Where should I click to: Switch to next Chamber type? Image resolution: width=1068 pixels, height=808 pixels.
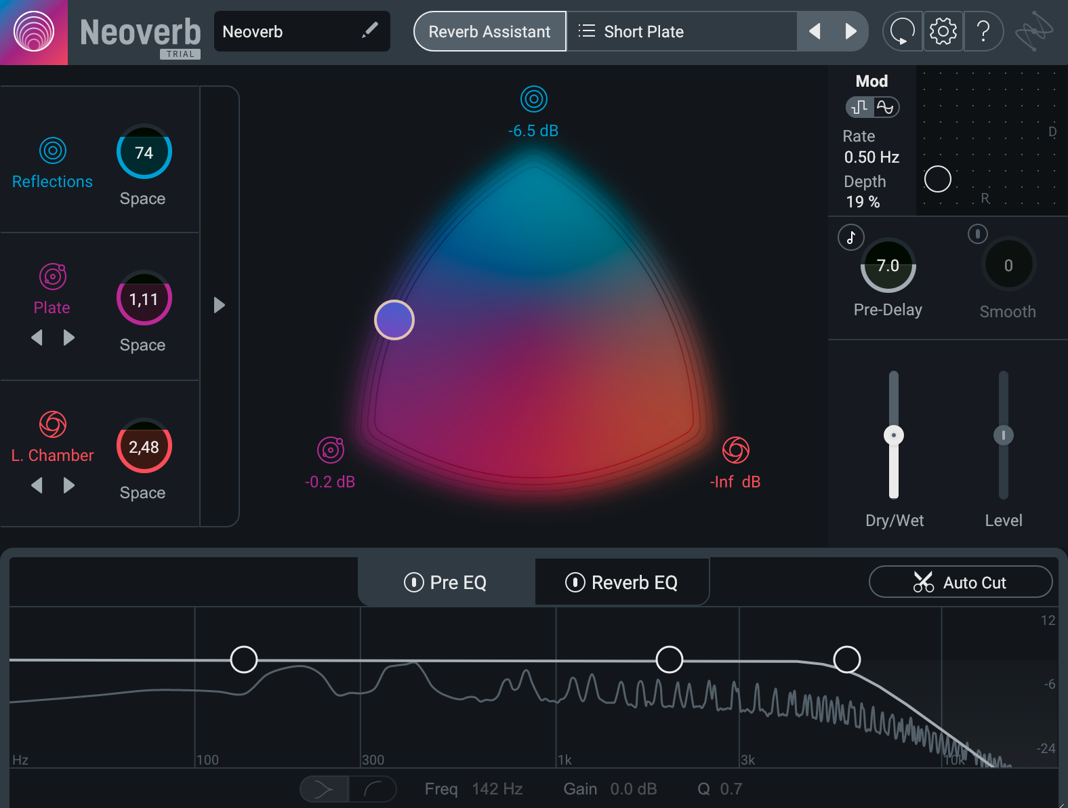tap(68, 485)
